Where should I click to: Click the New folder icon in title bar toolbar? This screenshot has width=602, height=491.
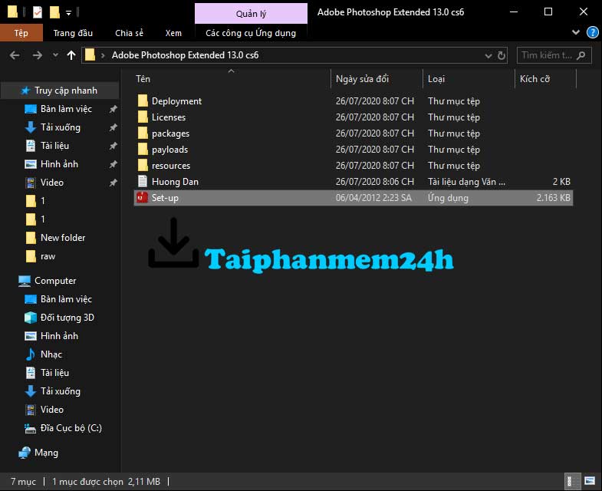click(x=54, y=12)
